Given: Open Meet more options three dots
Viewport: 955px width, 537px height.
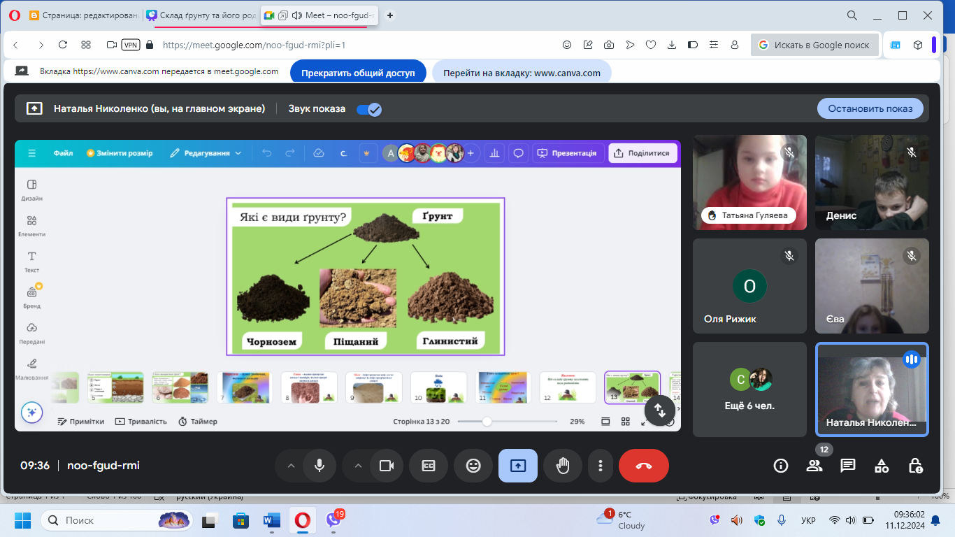Looking at the screenshot, I should 601,466.
